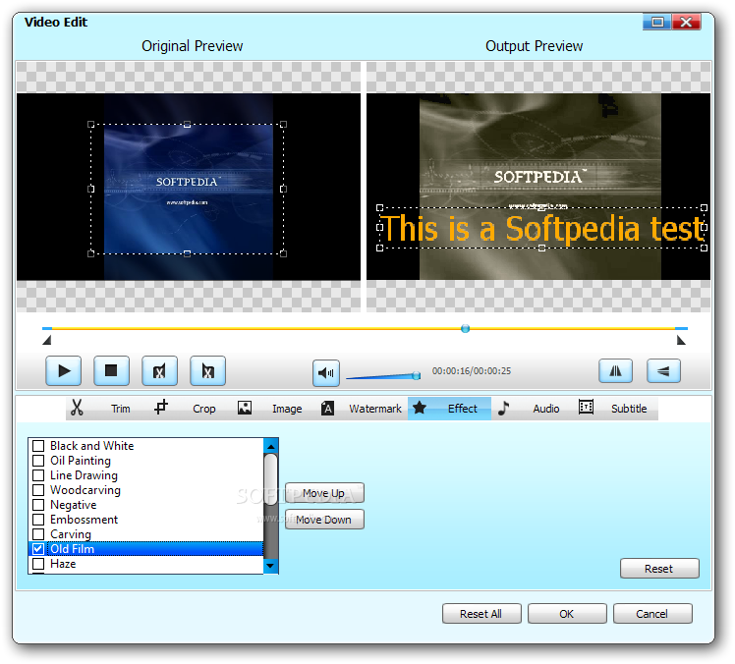Click the Effect star icon
735x664 pixels.
420,408
